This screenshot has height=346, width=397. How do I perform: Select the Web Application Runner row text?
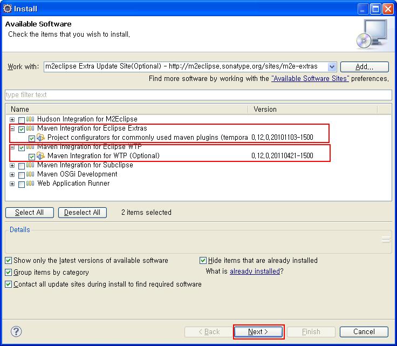pyautogui.click(x=73, y=183)
